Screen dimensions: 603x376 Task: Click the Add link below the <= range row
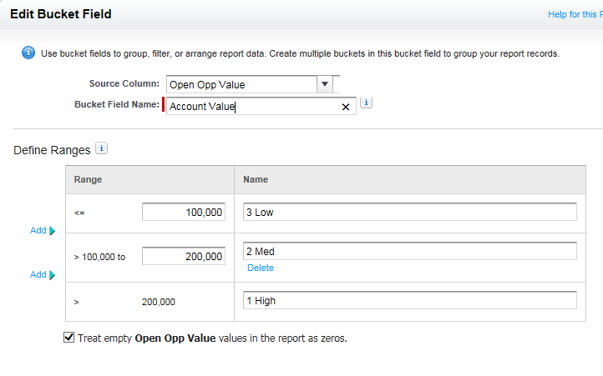[x=38, y=231]
